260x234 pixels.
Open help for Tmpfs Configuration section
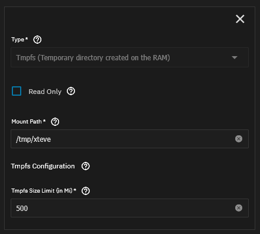(x=86, y=166)
